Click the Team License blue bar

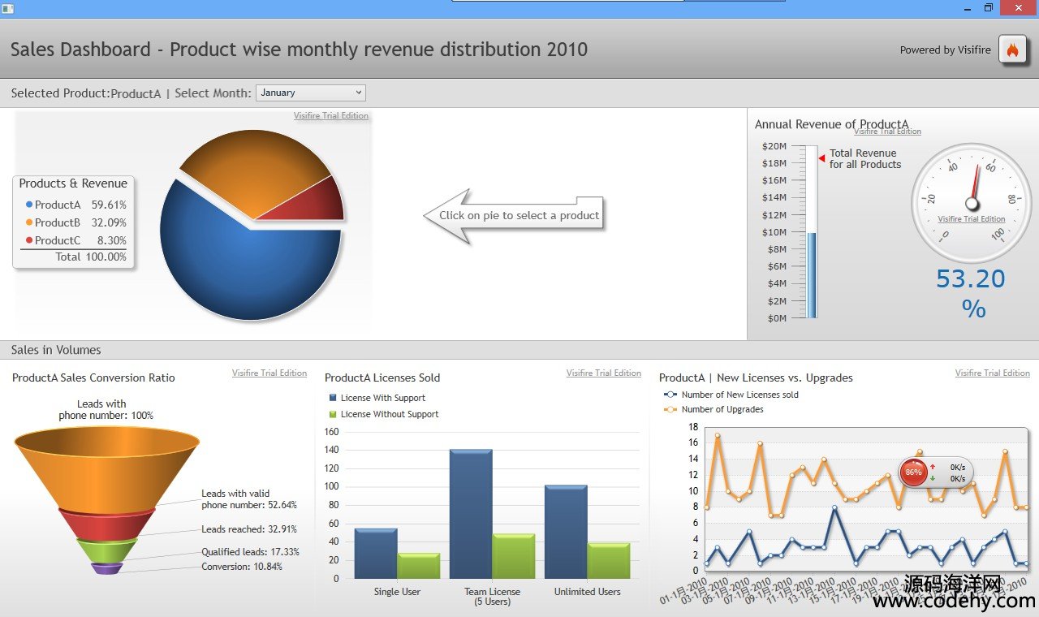[471, 513]
